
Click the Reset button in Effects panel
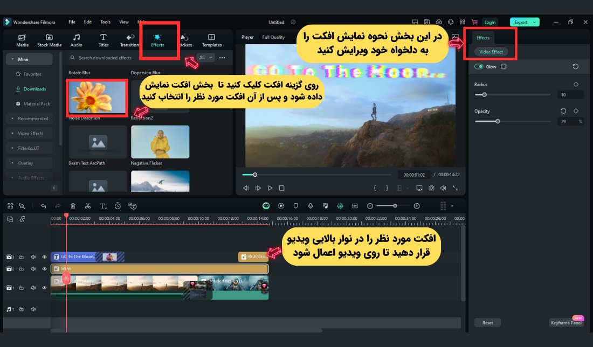click(x=487, y=322)
